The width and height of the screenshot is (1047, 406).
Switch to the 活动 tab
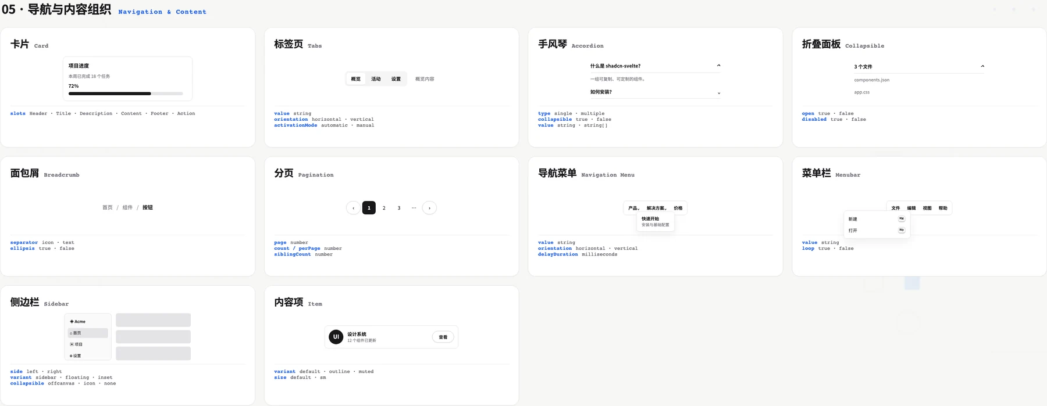(376, 79)
